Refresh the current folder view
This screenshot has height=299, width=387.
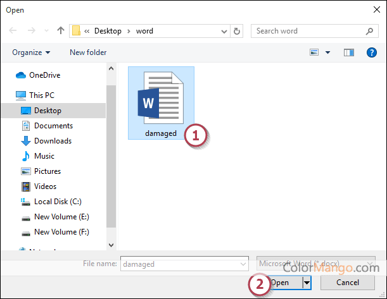237,31
